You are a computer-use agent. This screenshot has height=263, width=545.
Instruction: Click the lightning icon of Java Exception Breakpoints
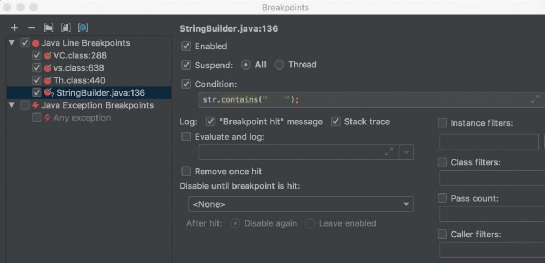(35, 105)
